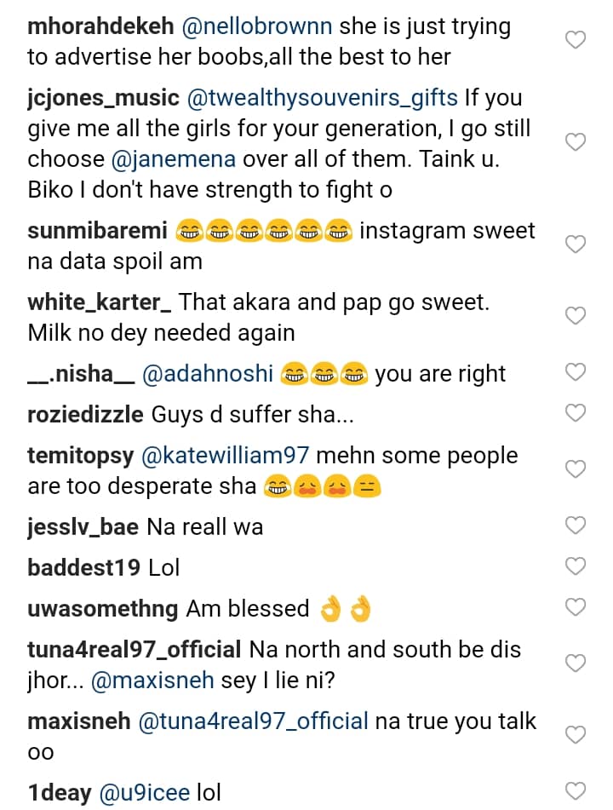Tap the heart beside jcjones_music's comment

[x=576, y=142]
